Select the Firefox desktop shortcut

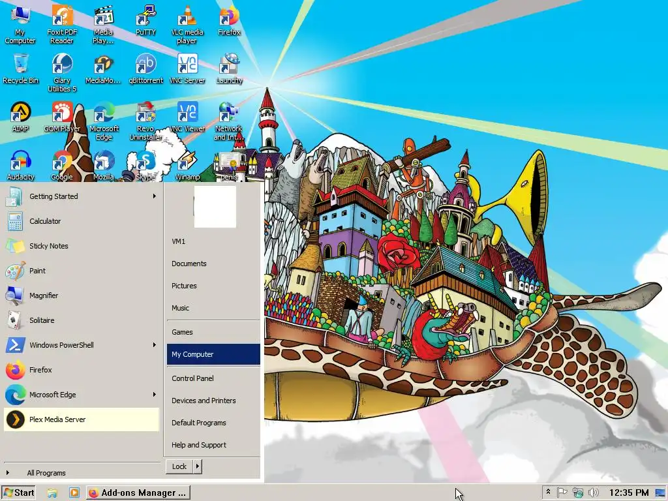pyautogui.click(x=229, y=20)
